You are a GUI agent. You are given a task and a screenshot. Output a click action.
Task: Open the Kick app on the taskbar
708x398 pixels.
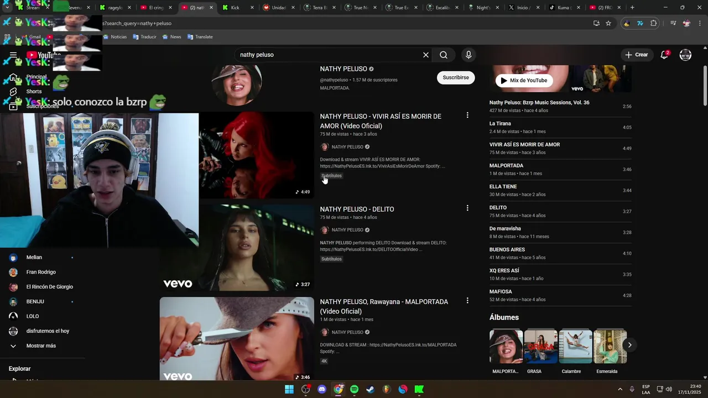tap(419, 389)
